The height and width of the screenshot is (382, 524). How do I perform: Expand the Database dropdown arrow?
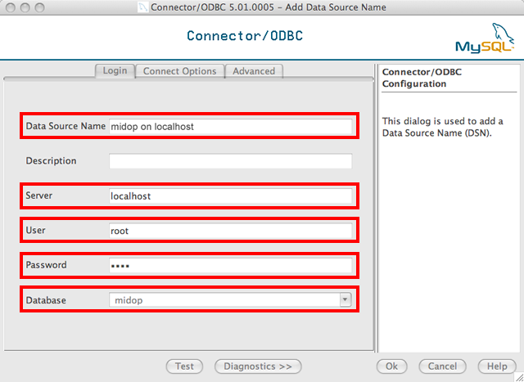click(x=346, y=299)
